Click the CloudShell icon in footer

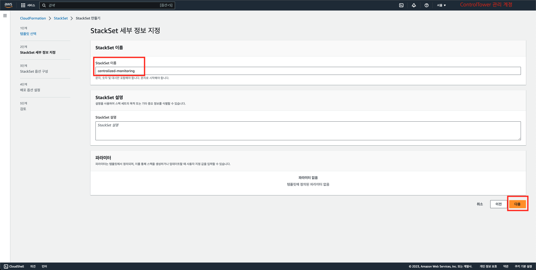point(6,266)
